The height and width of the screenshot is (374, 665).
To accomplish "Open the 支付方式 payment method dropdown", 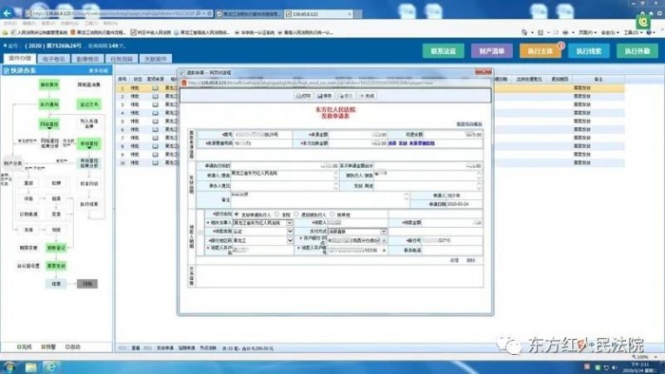I will tap(384, 232).
